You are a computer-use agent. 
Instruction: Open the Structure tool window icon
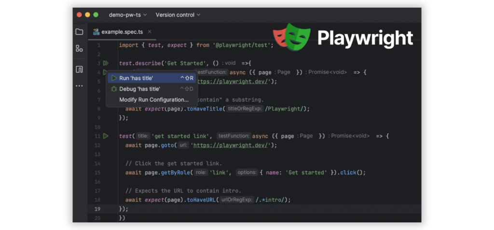(x=79, y=48)
